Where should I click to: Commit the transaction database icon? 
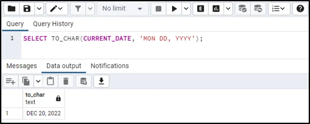pos(243,9)
